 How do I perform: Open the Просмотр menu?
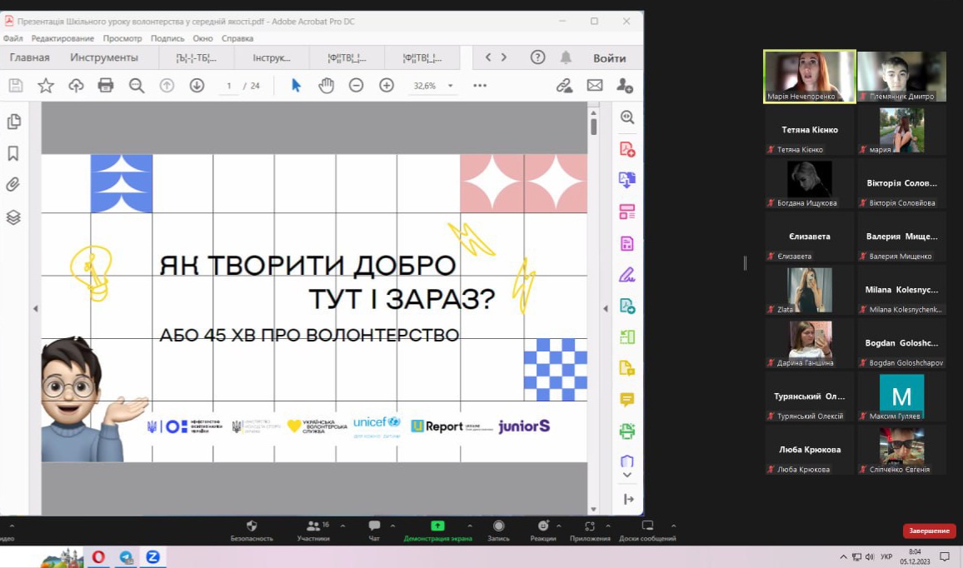click(x=122, y=38)
